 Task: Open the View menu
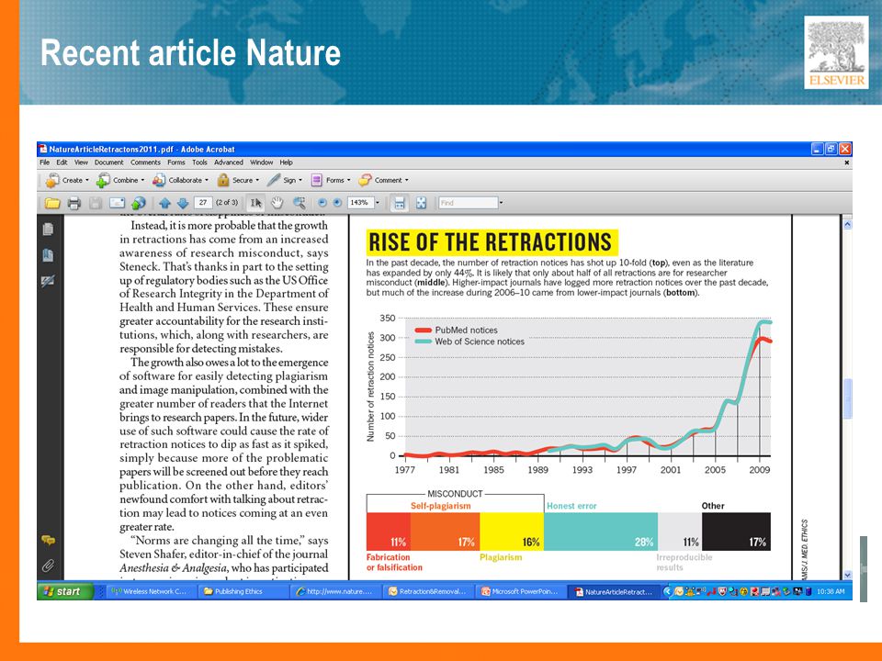(x=81, y=162)
